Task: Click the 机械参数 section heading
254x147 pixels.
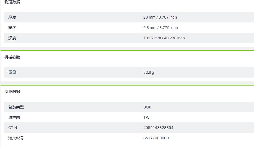Action: click(x=12, y=57)
